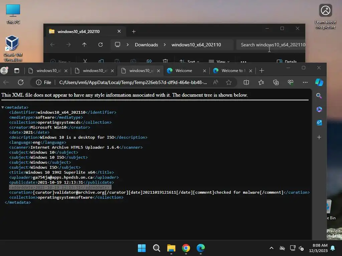Viewport: 342px width, 256px height.
Task: Open the Windows Start menu
Action: [x=142, y=248]
